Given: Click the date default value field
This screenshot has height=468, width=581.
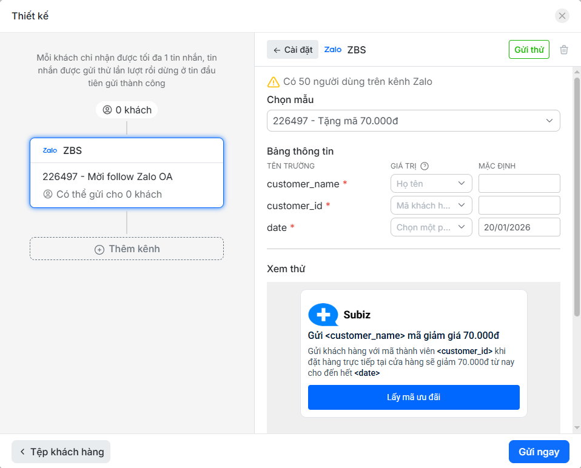Looking at the screenshot, I should pos(519,227).
